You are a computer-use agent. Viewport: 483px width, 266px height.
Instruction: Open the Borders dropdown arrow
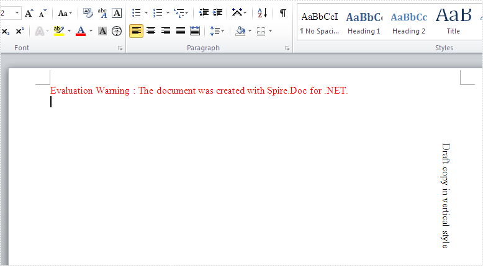click(x=271, y=31)
